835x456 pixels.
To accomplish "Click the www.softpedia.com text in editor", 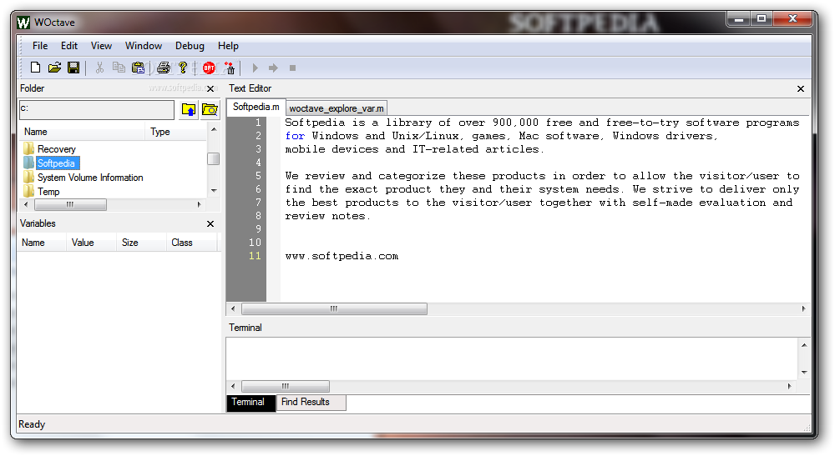I will coord(342,256).
